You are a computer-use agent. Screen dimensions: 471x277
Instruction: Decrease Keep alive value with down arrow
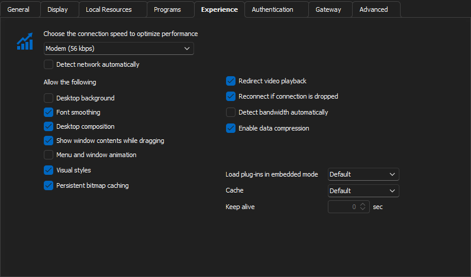[363, 209]
